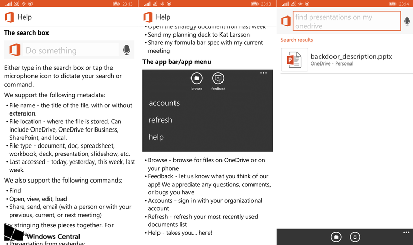Select 'accounts' in the app menu

164,103
